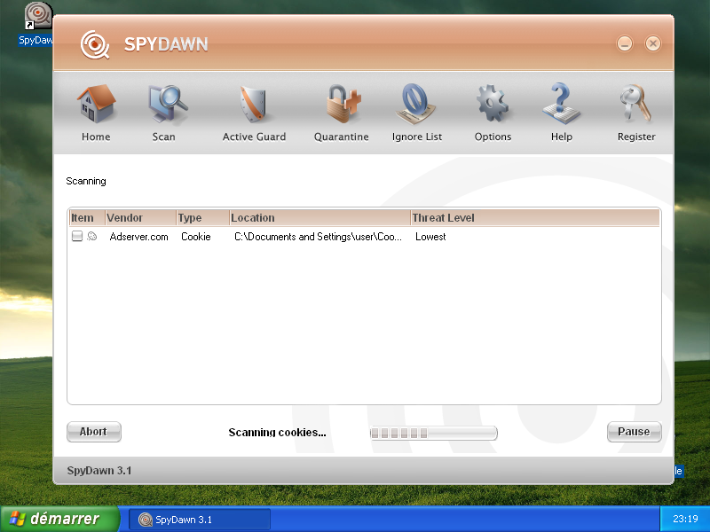The height and width of the screenshot is (532, 710).
Task: Click the Quarantine label
Action: (342, 137)
